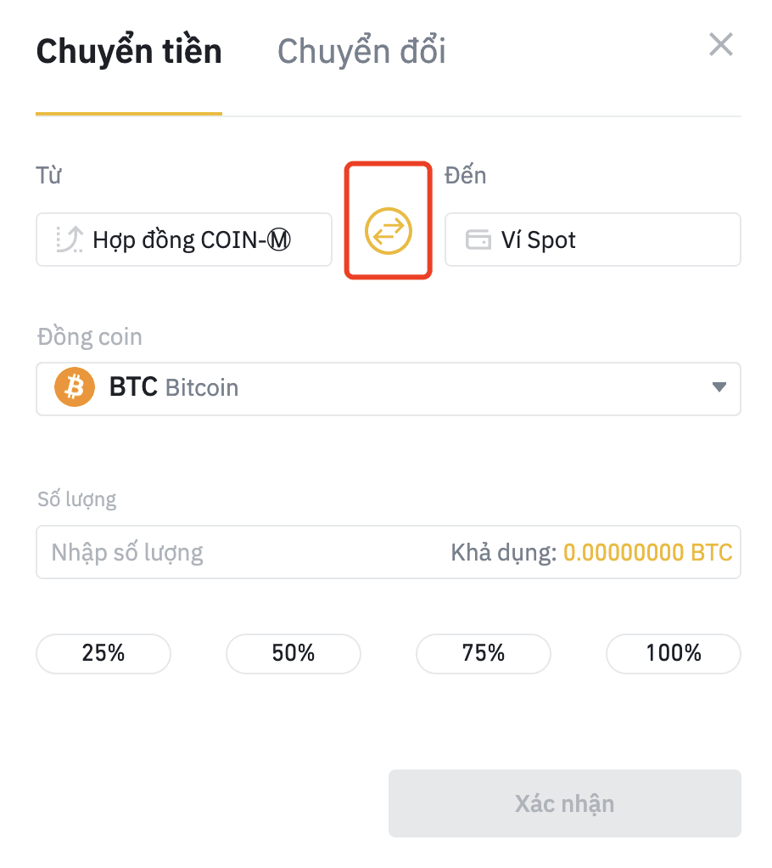The image size is (772, 868).
Task: Expand the BTC Bitcoin coin dropdown arrow
Action: click(x=719, y=387)
